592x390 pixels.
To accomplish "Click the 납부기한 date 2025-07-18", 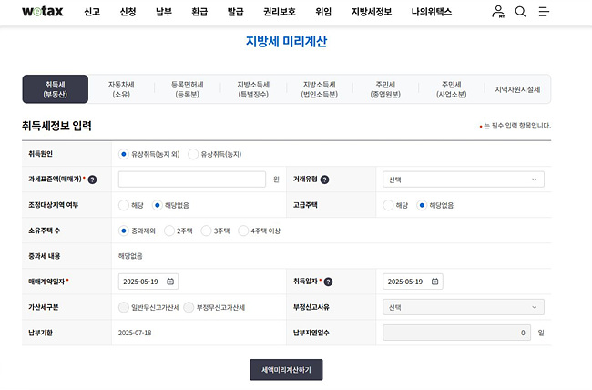I will coord(135,333).
